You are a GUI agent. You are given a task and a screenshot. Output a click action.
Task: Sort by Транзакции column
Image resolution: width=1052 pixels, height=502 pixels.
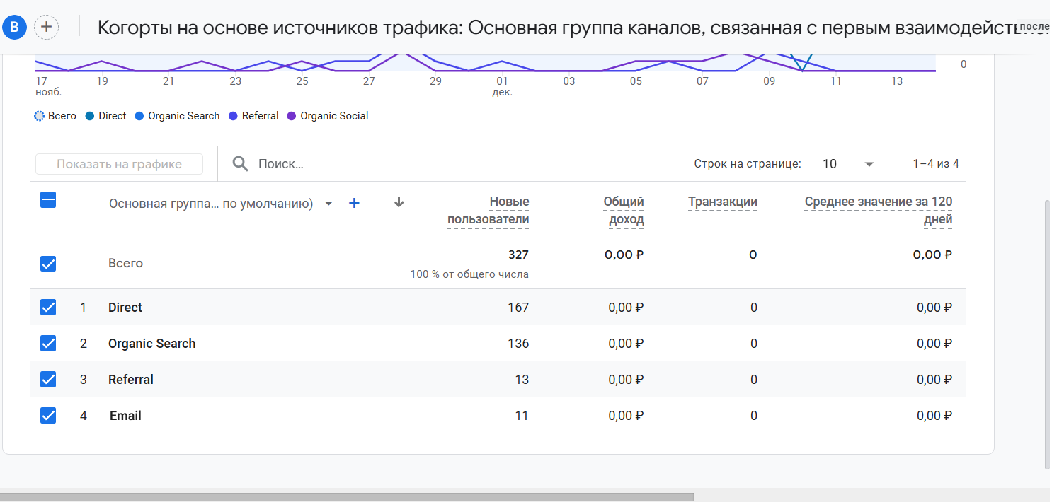[723, 202]
